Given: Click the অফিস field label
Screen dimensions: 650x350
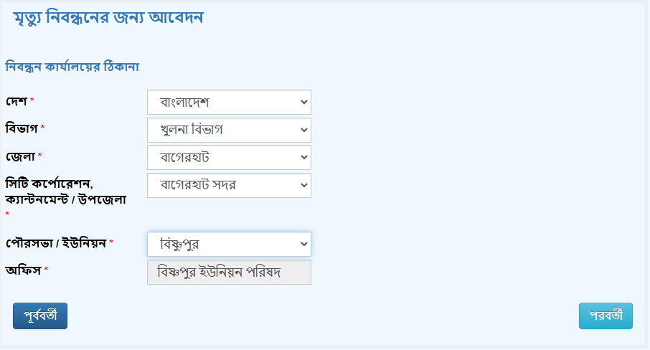Looking at the screenshot, I should (23, 270).
